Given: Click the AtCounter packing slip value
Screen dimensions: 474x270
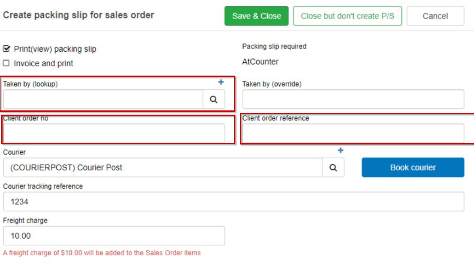Looking at the screenshot, I should coord(260,62).
